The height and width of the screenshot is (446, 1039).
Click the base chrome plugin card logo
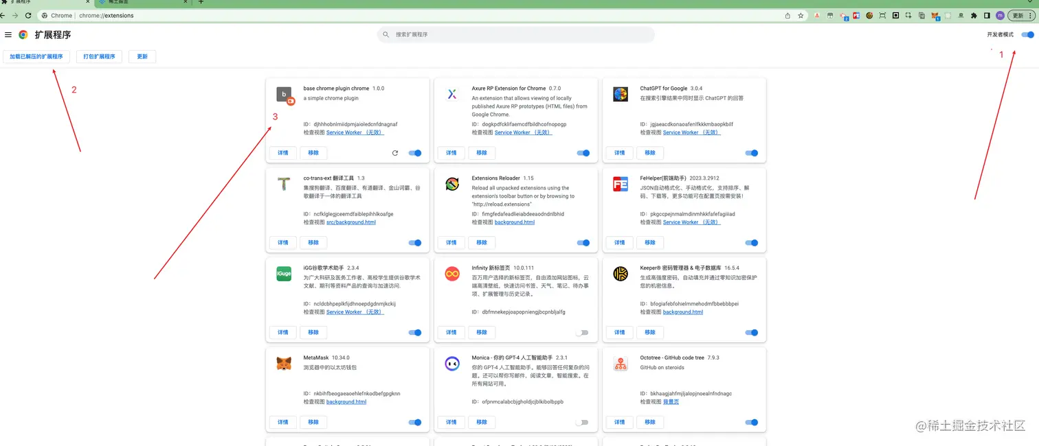(284, 95)
